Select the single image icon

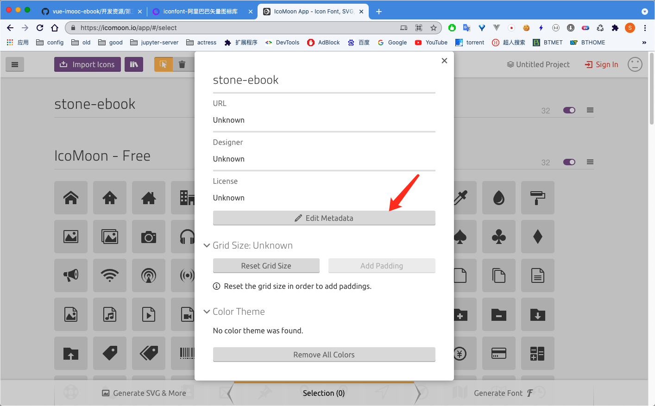[x=71, y=237]
